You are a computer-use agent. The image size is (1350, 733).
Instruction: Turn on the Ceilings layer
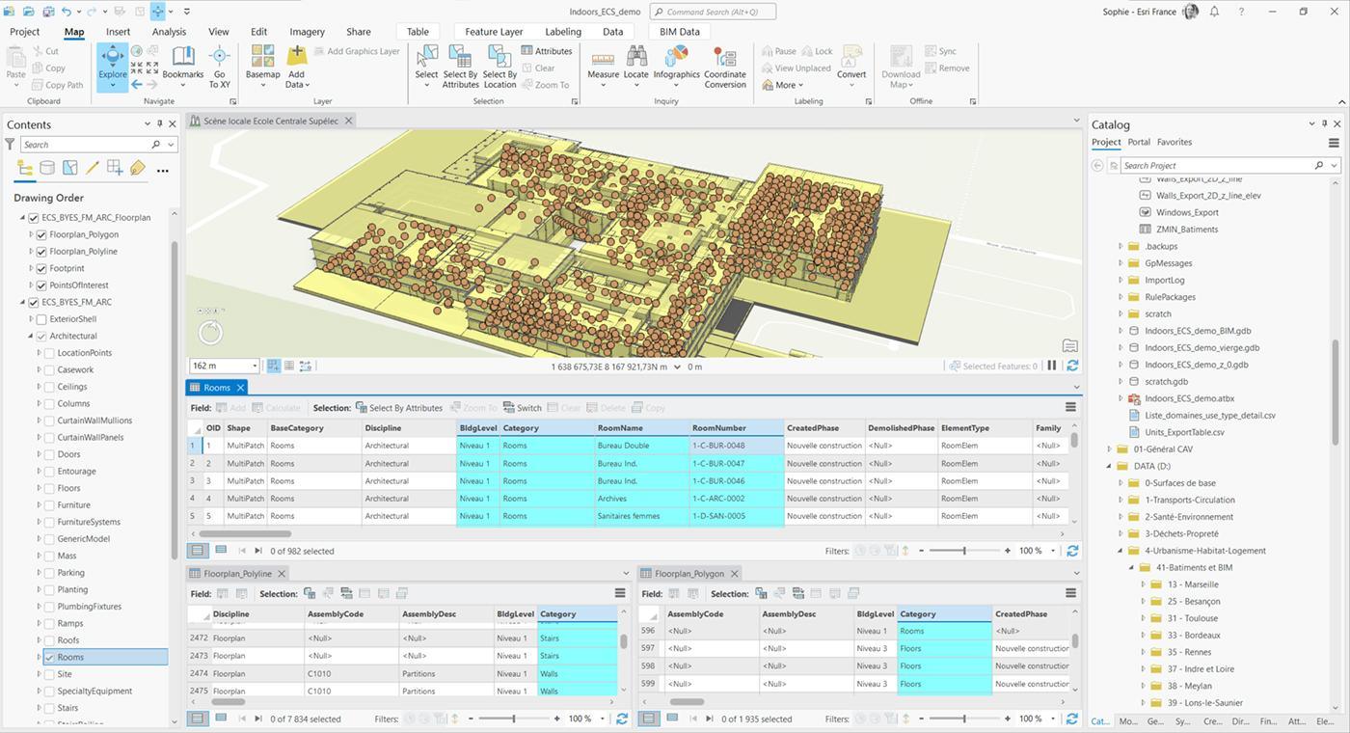[x=49, y=387]
